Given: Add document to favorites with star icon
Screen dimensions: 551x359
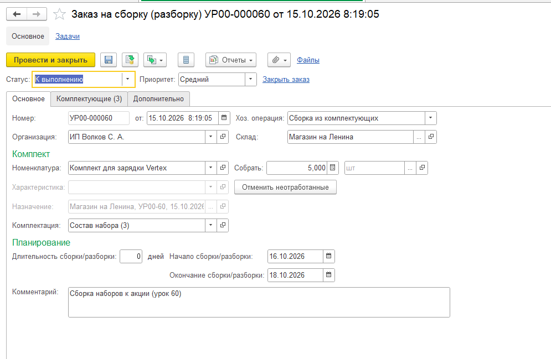Looking at the screenshot, I should coord(59,14).
